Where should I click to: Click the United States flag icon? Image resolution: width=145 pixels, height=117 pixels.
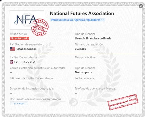[x=13, y=49]
